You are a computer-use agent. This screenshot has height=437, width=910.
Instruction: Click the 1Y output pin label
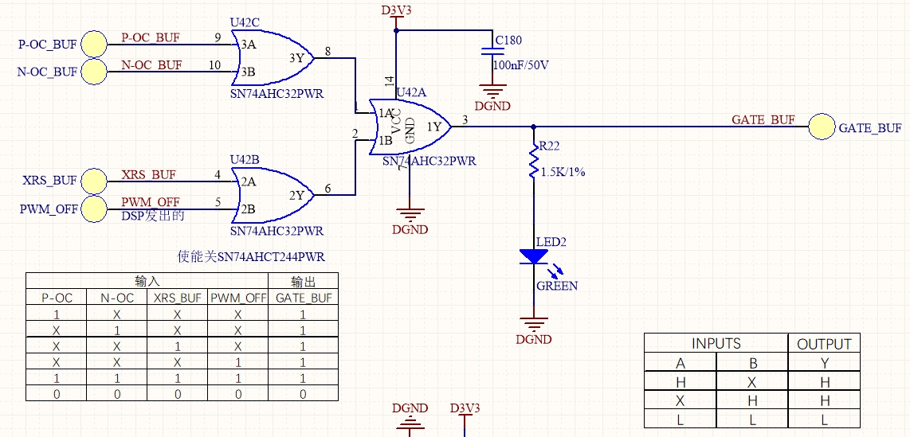tap(434, 127)
